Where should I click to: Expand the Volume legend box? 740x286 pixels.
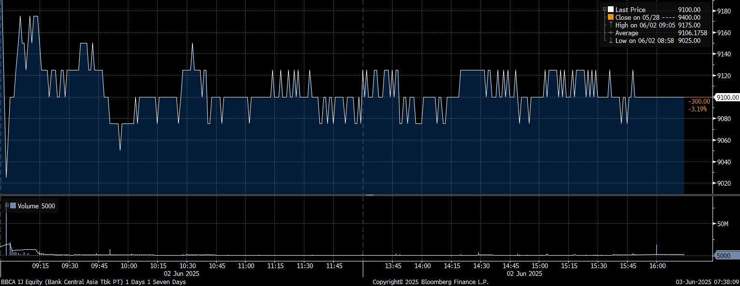pos(7,205)
